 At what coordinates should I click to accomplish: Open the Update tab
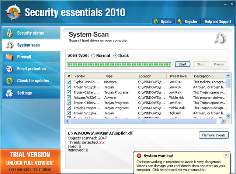tap(163, 22)
